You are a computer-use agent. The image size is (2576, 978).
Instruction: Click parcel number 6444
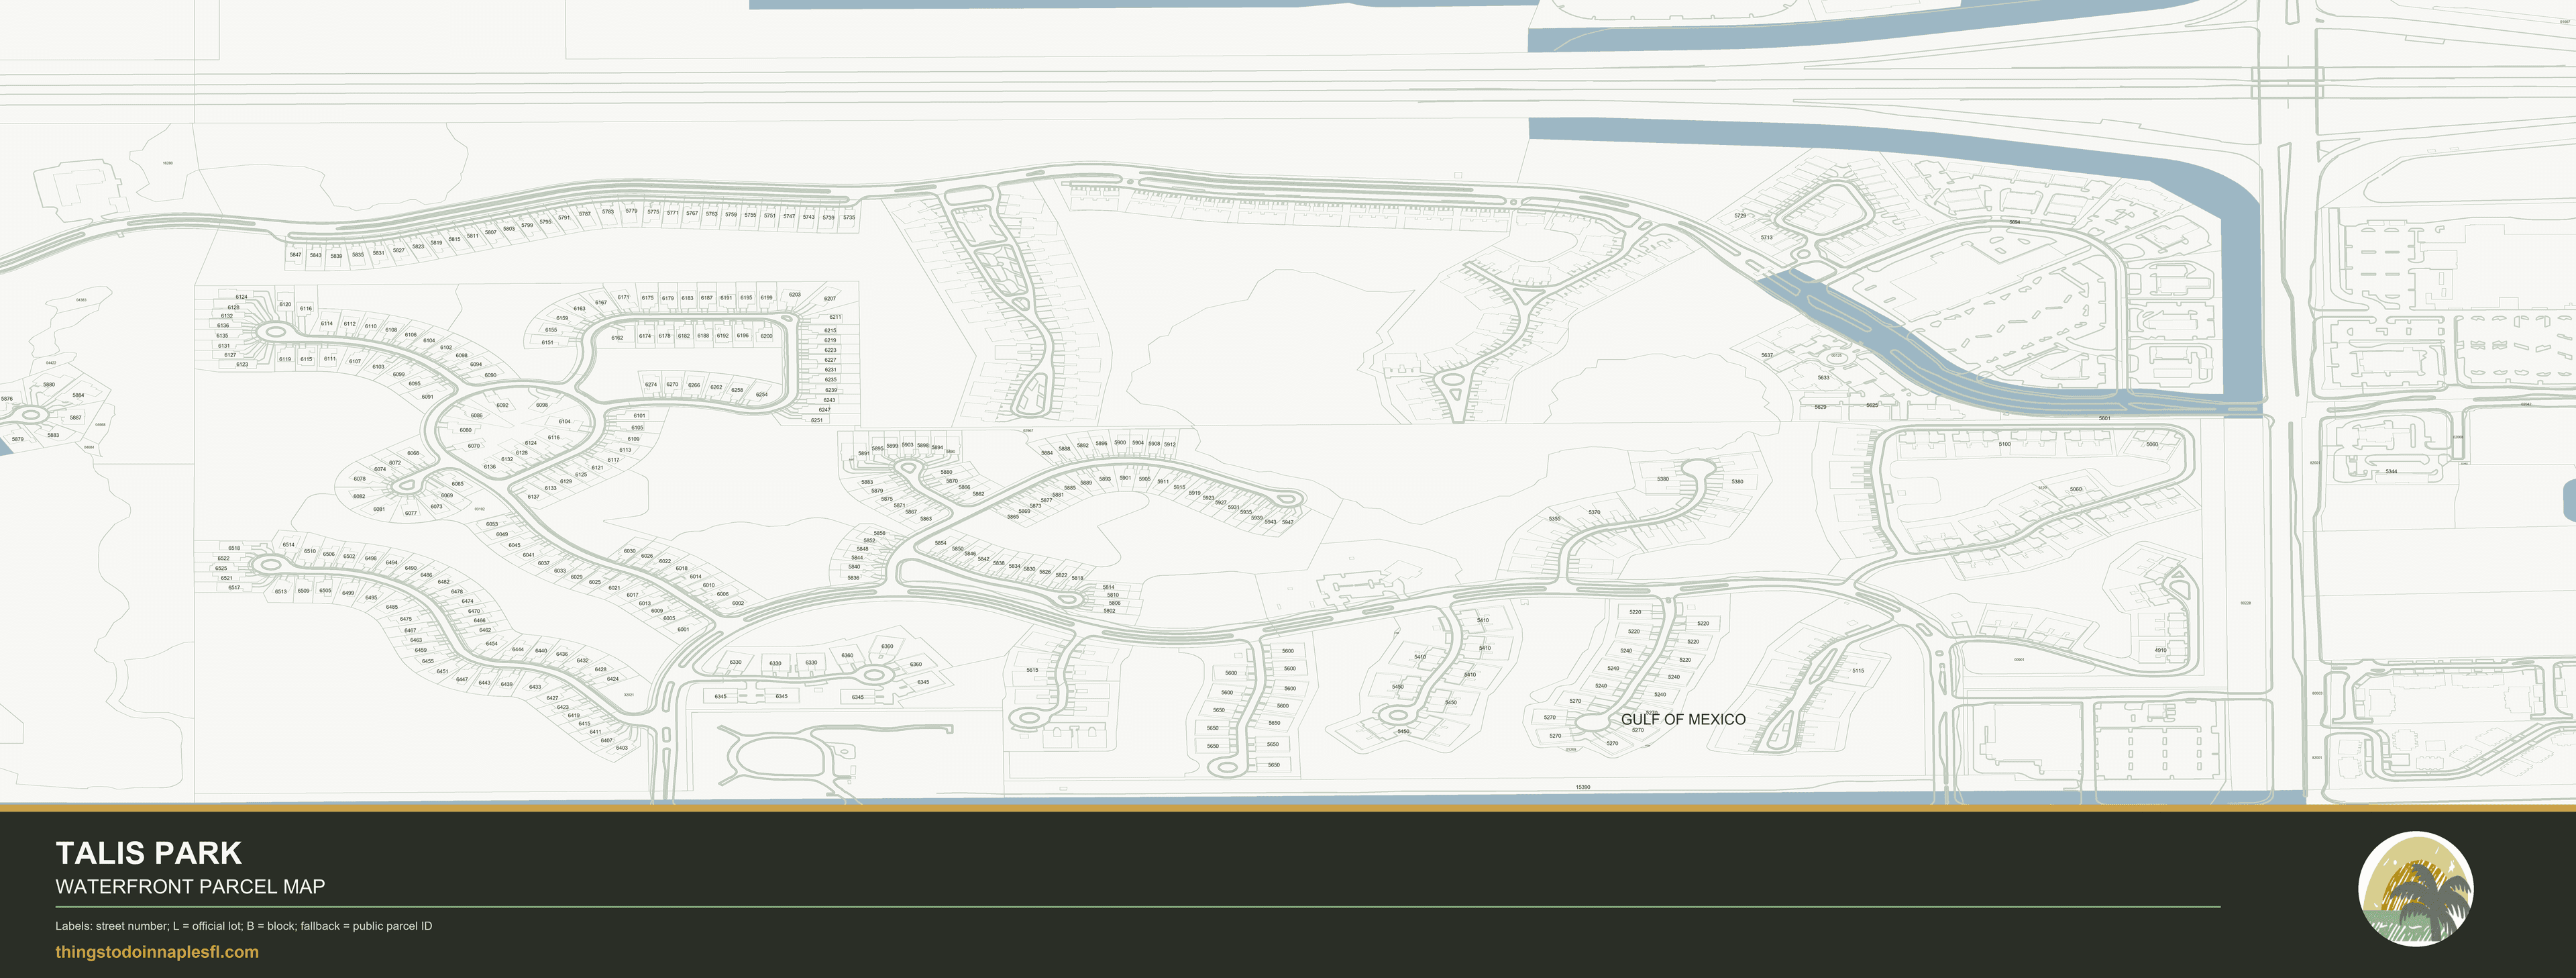coord(518,650)
